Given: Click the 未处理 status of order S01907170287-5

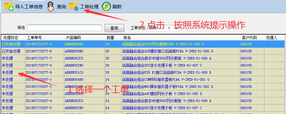Looking at the screenshot, I should tap(7, 108).
